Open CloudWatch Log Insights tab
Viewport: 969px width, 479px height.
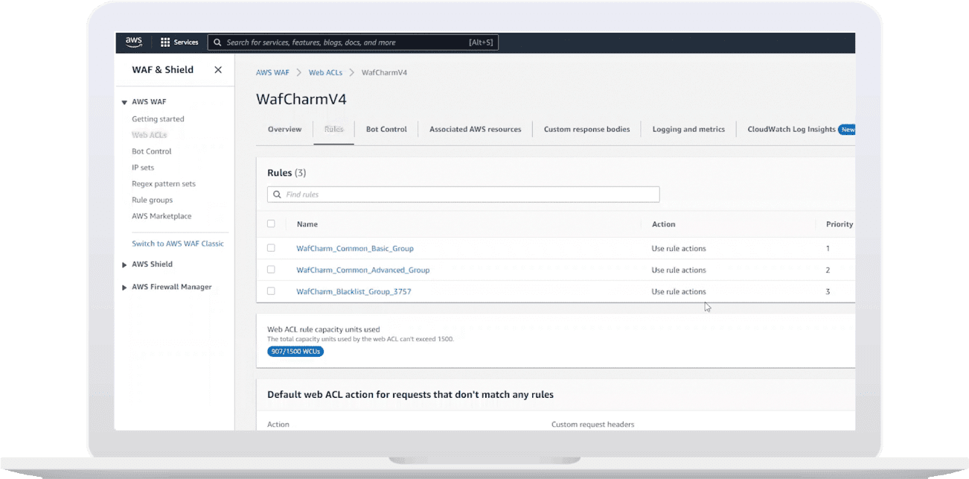point(791,130)
